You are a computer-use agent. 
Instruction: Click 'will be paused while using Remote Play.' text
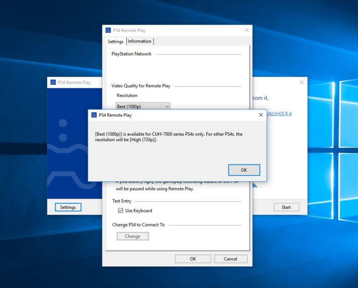click(x=155, y=189)
